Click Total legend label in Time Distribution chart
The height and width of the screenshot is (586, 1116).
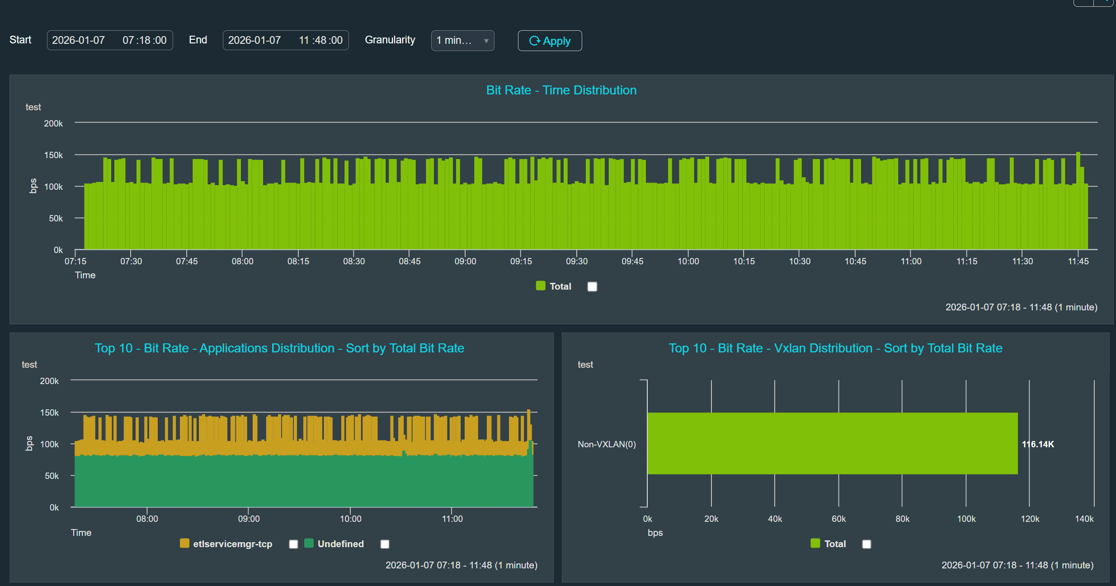click(x=560, y=286)
